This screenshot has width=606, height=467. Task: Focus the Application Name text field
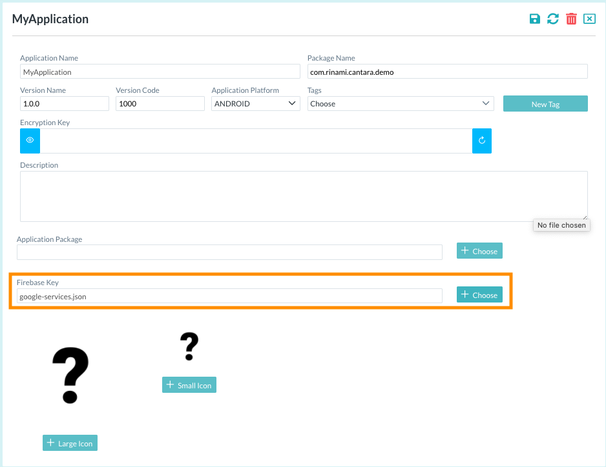[160, 72]
